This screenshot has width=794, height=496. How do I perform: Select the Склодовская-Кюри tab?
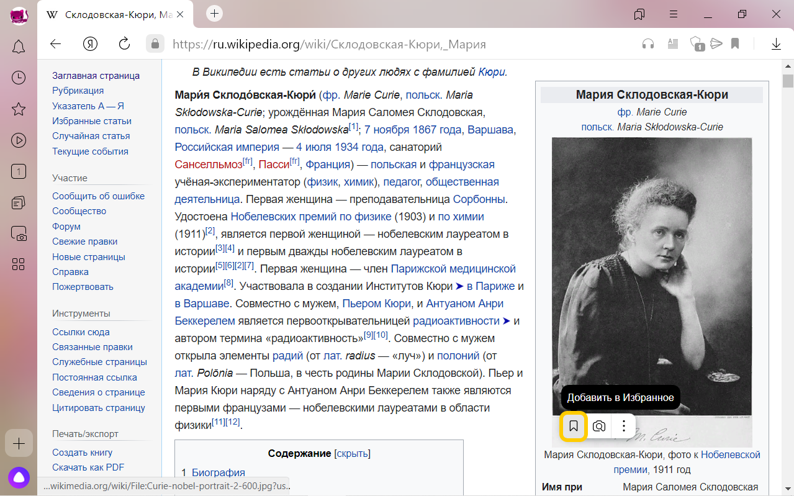click(115, 14)
